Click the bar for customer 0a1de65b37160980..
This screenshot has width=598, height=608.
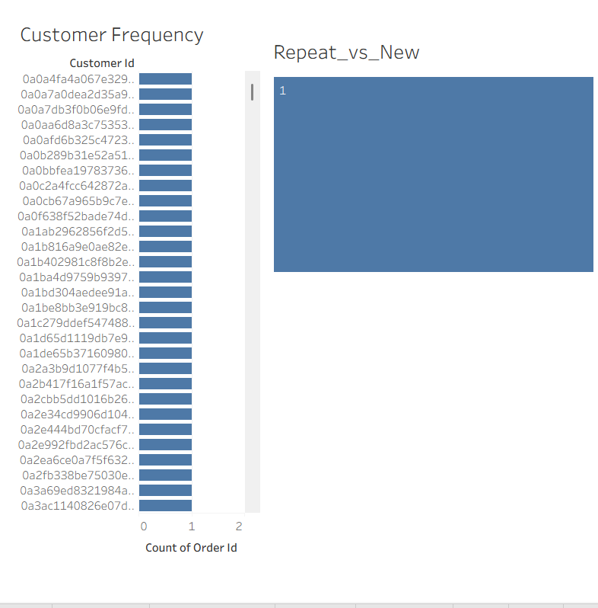(165, 354)
